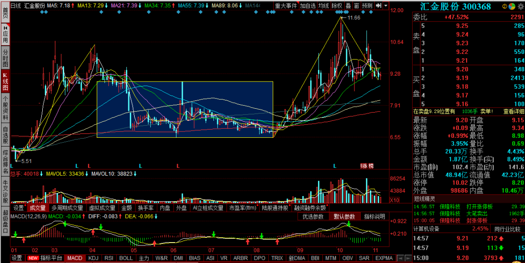The image size is (525, 263).
Task: Switch to 分时图 view in sidebar
Action: click(5, 58)
